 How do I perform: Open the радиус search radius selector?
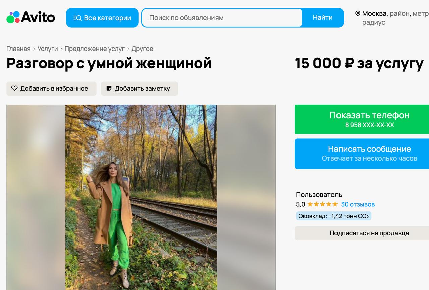(x=374, y=23)
